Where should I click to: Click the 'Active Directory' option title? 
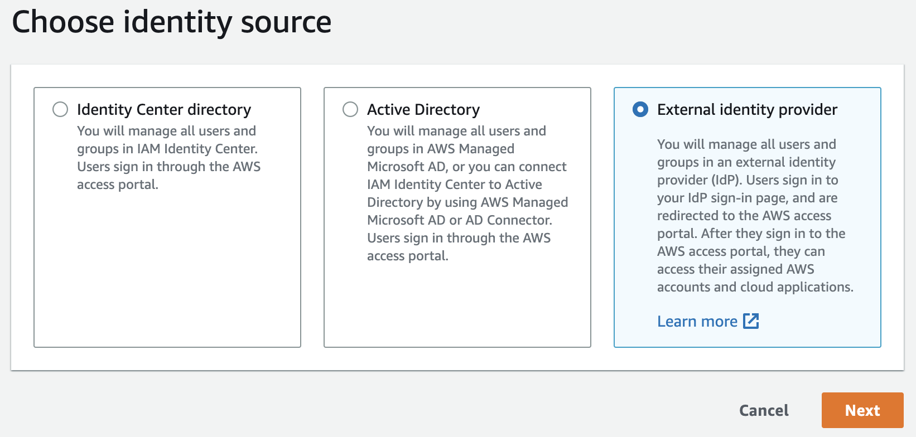coord(423,110)
